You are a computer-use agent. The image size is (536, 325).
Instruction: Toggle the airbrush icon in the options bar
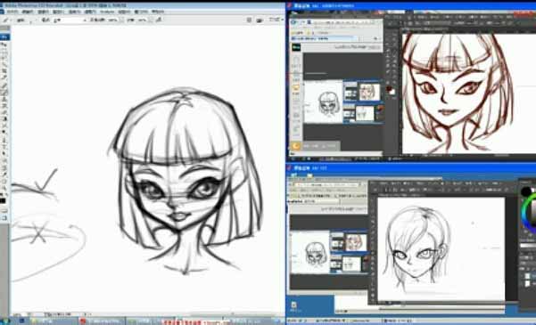coord(160,20)
